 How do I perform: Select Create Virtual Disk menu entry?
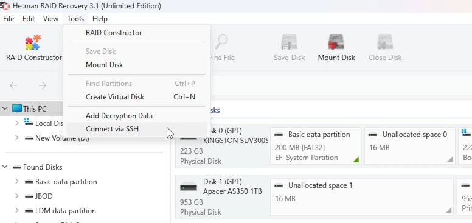pos(137,97)
